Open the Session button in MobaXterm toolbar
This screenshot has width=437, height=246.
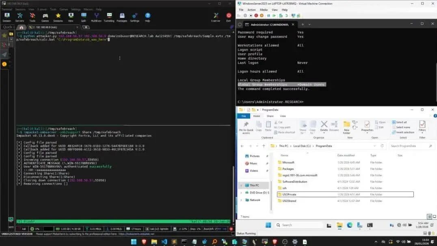[6, 17]
